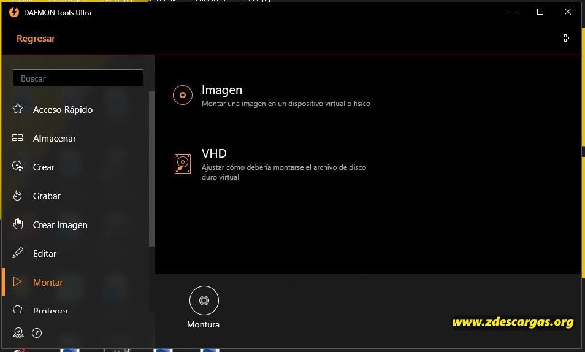This screenshot has width=585, height=352.
Task: Click the star icon for Acceso Rápido
Action: pos(18,109)
